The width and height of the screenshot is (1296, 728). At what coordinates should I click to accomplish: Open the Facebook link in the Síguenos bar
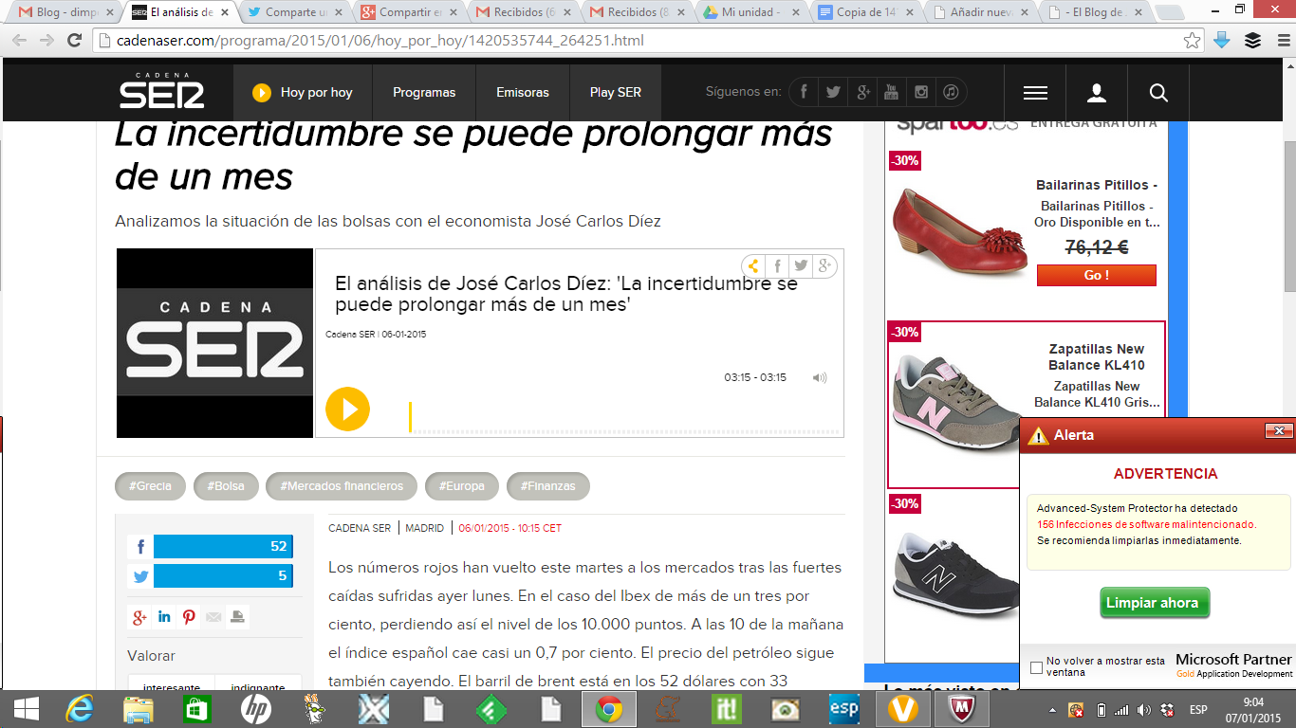pos(804,92)
